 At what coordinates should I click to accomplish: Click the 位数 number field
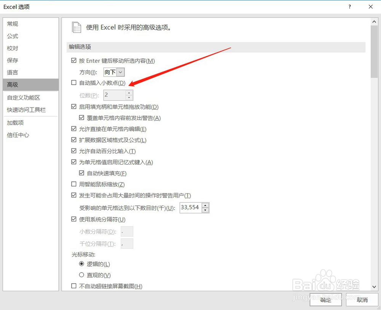point(114,95)
